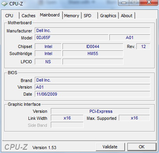159x153 pixels.
Task: Click the BIOS Date 11/06/2009 value
Action: click(x=93, y=94)
